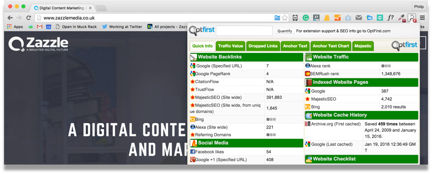Viewport: 432px width, 174px height.
Task: Click OptFirst logo beside search box
Action: coord(202,31)
